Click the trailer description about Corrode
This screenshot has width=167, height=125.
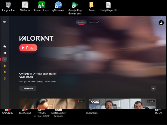pos(38,82)
